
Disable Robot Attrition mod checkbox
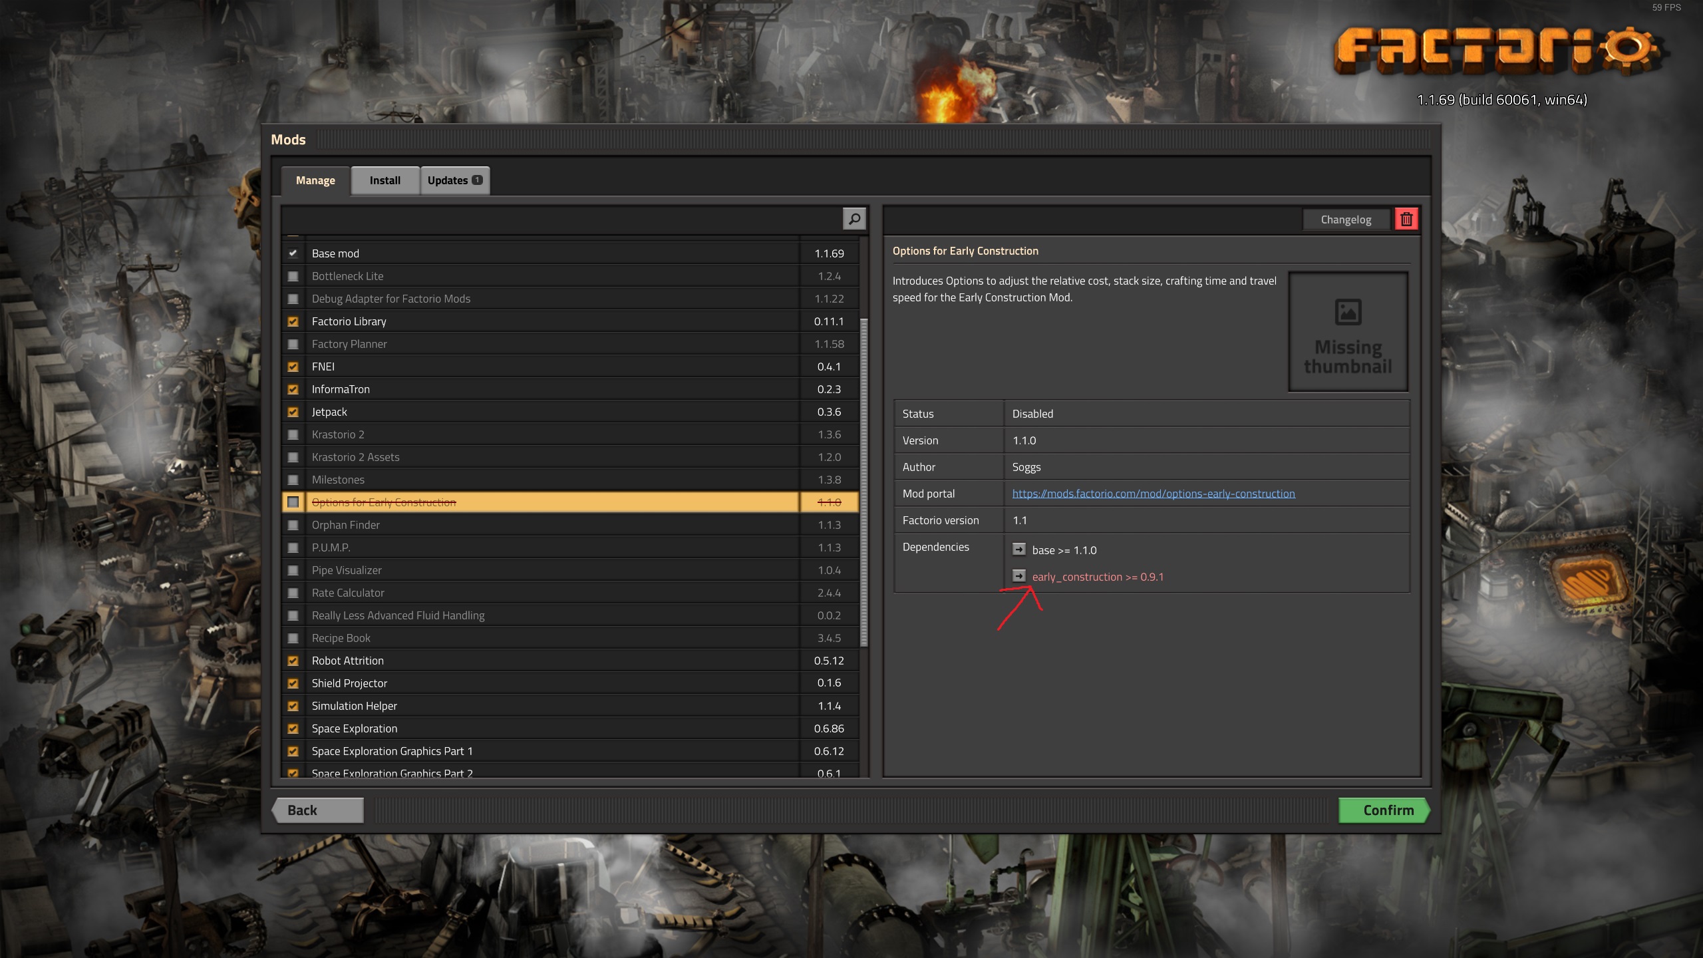click(x=293, y=661)
